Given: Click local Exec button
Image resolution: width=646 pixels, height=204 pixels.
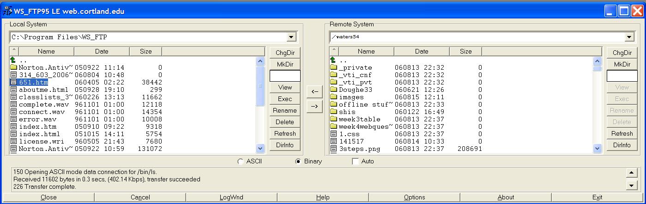Looking at the screenshot, I should 285,99.
